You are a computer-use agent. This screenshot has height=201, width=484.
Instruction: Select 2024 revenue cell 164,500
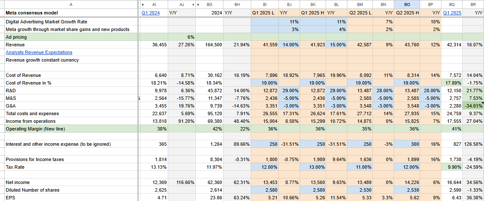tap(209, 45)
